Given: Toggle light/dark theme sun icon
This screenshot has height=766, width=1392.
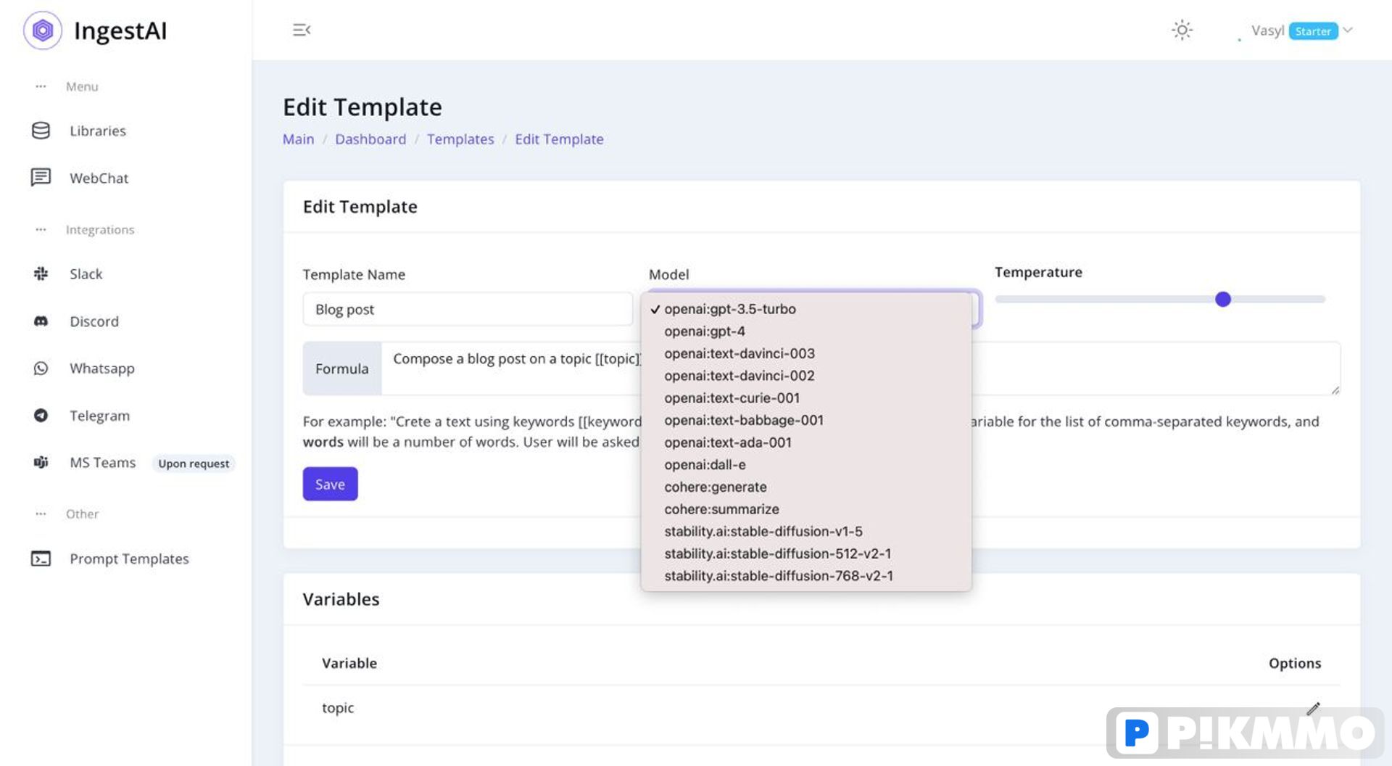Looking at the screenshot, I should click(1182, 30).
